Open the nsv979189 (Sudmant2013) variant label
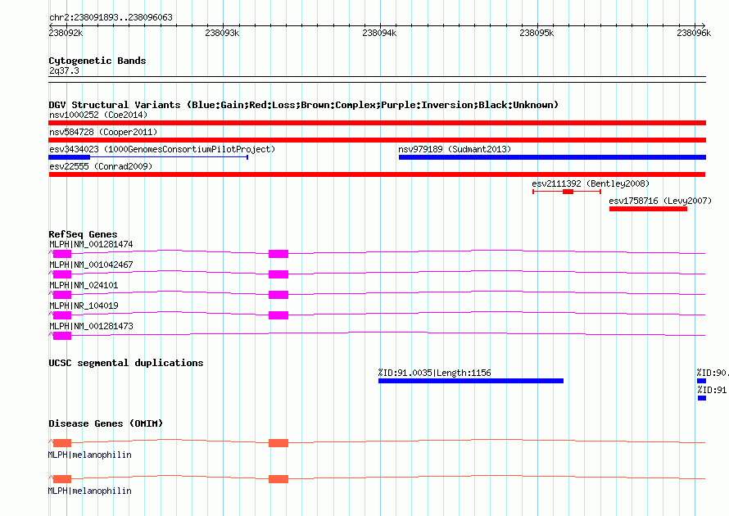The width and height of the screenshot is (729, 516). [x=455, y=149]
